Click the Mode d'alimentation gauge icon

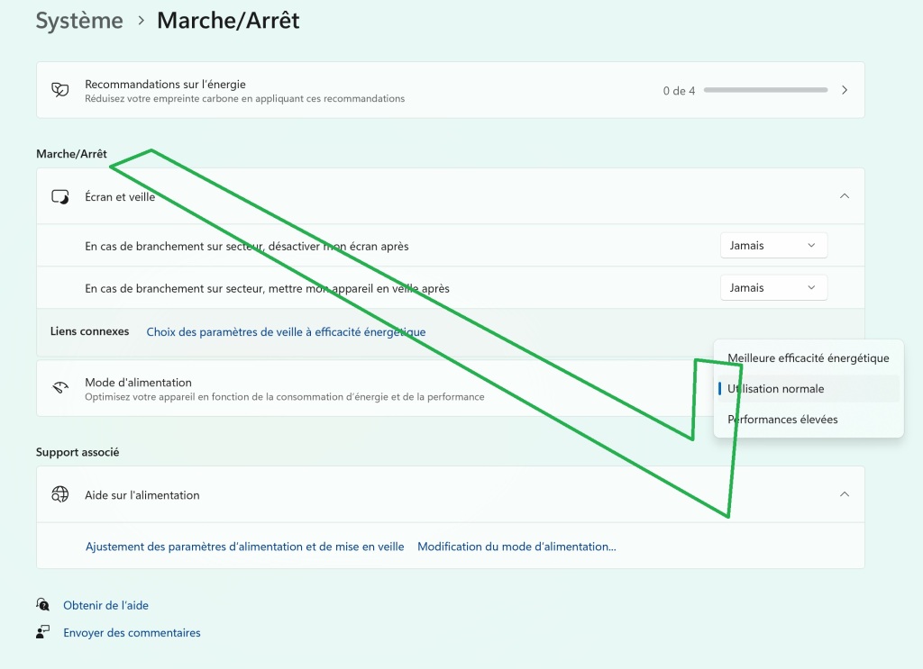click(60, 388)
